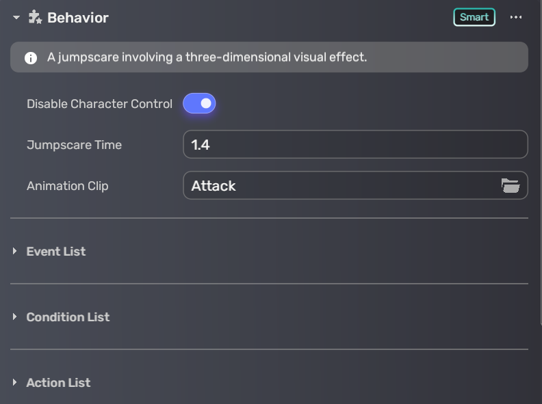542x404 pixels.
Task: Click the Behavior puzzle piece icon
Action: click(x=35, y=17)
